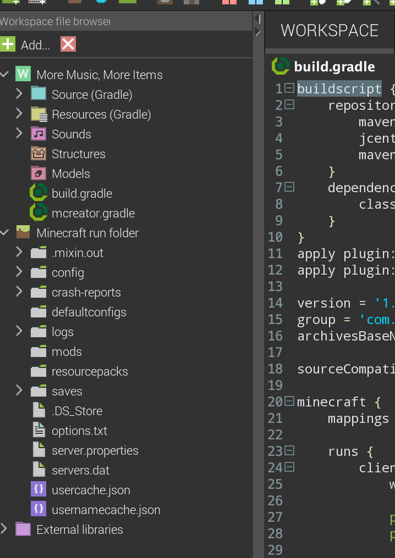This screenshot has height=558, width=395.
Task: Expand the Source (Gradle) node
Action: click(19, 93)
